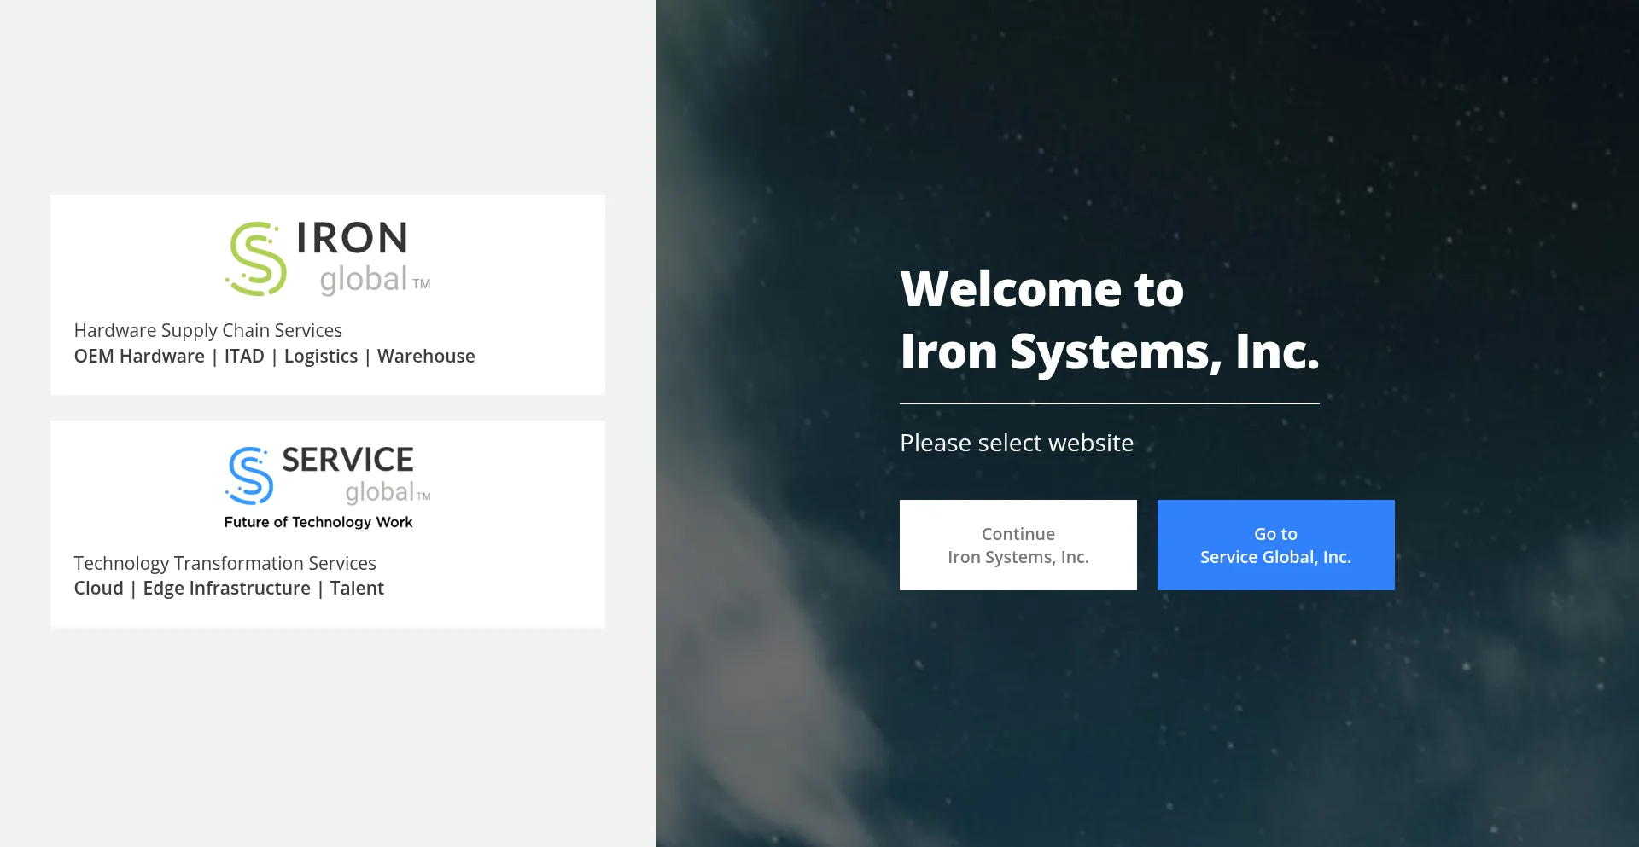Click the 'Logistics' text
Image resolution: width=1639 pixels, height=847 pixels.
321,357
